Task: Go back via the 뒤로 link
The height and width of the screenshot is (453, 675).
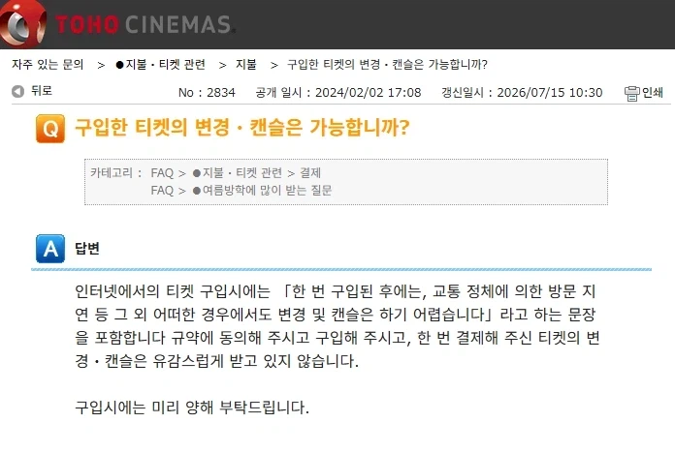Action: pyautogui.click(x=42, y=91)
